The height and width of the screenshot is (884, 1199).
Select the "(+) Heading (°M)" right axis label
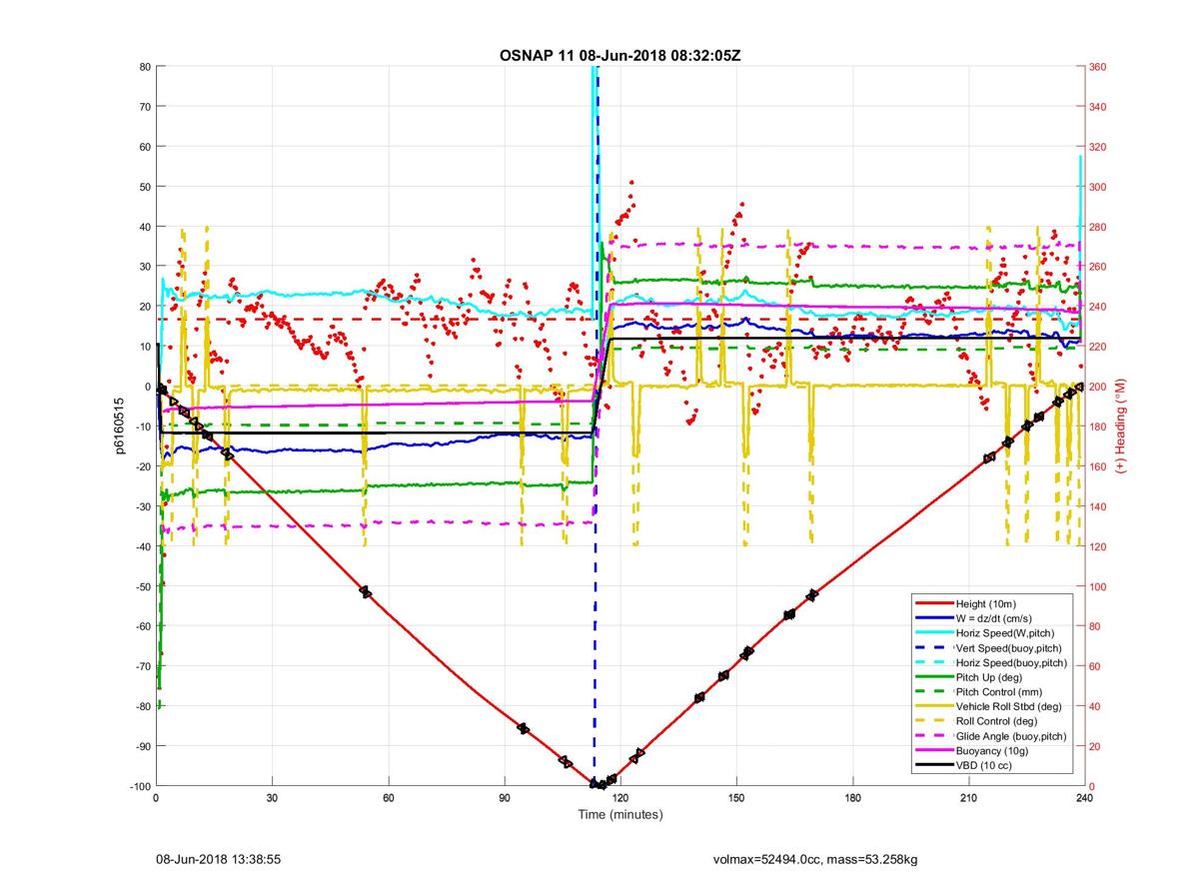pyautogui.click(x=1120, y=426)
